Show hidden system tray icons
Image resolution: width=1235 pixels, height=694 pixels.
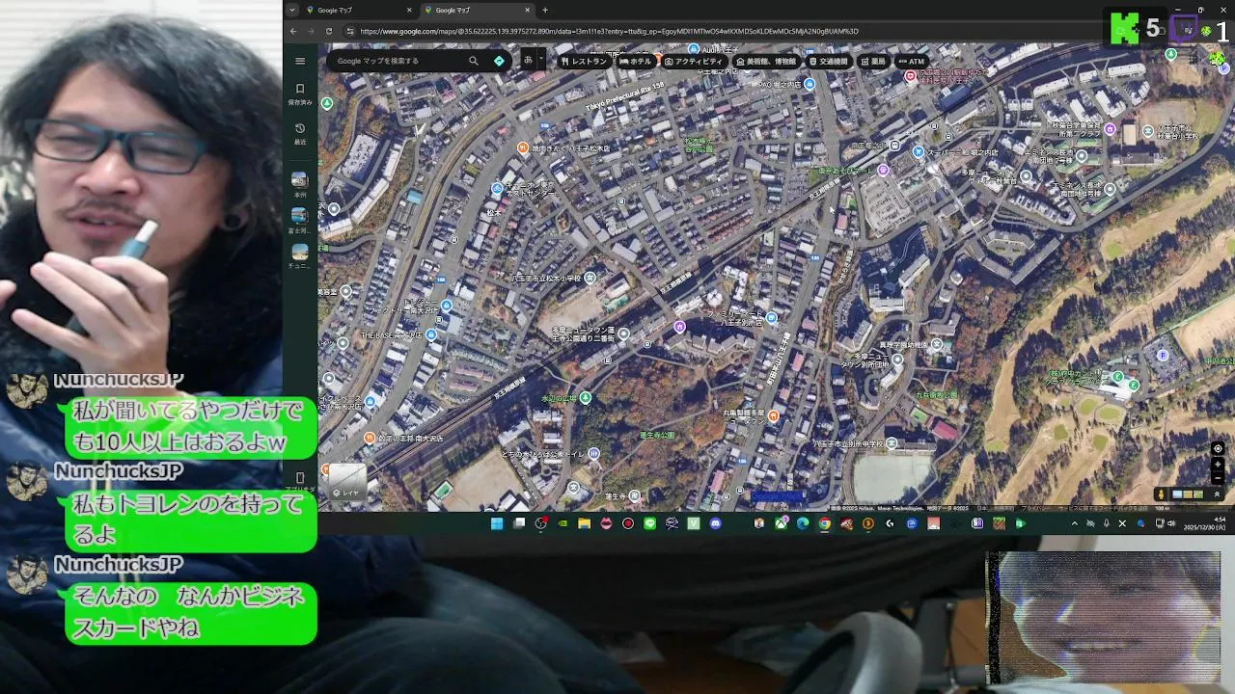pos(1074,523)
